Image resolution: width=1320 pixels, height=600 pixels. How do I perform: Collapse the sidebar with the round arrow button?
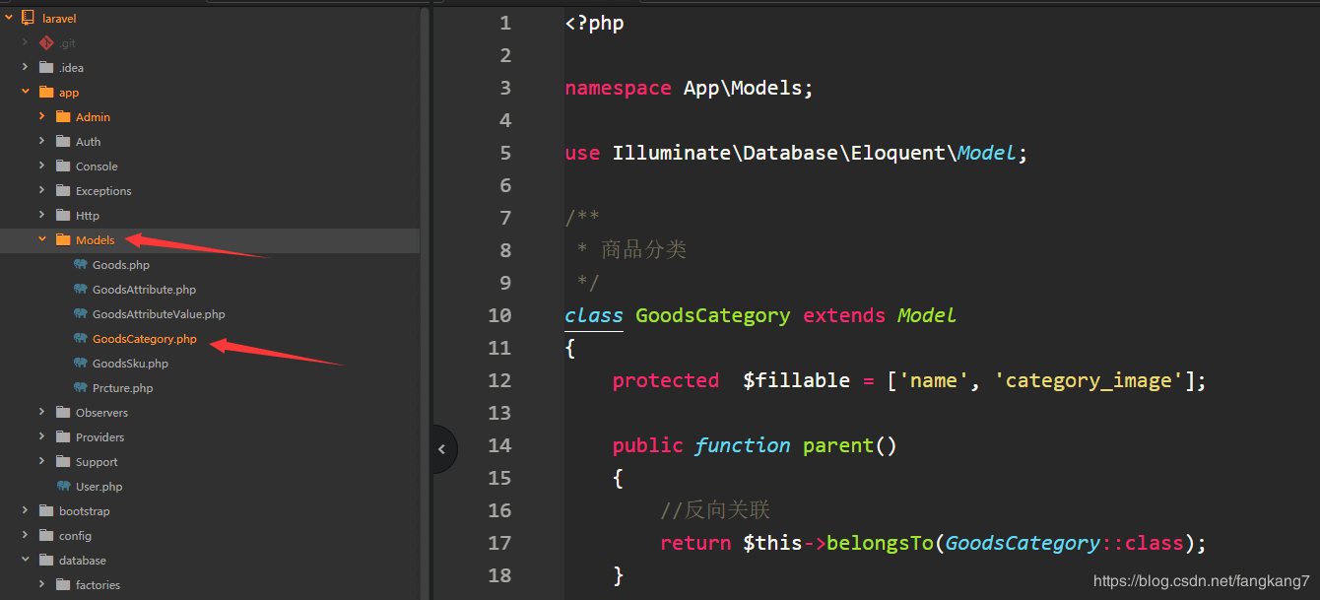(442, 449)
